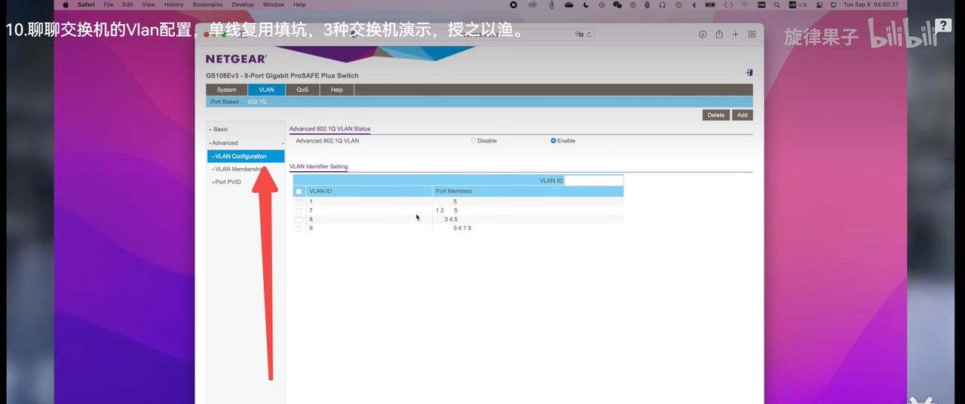Check the box for VLAN ID 8
Viewport: 965px width, 404px height.
299,219
